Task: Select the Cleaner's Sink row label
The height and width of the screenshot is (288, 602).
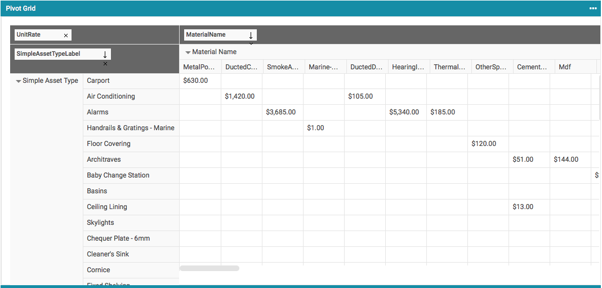Action: pyautogui.click(x=131, y=254)
